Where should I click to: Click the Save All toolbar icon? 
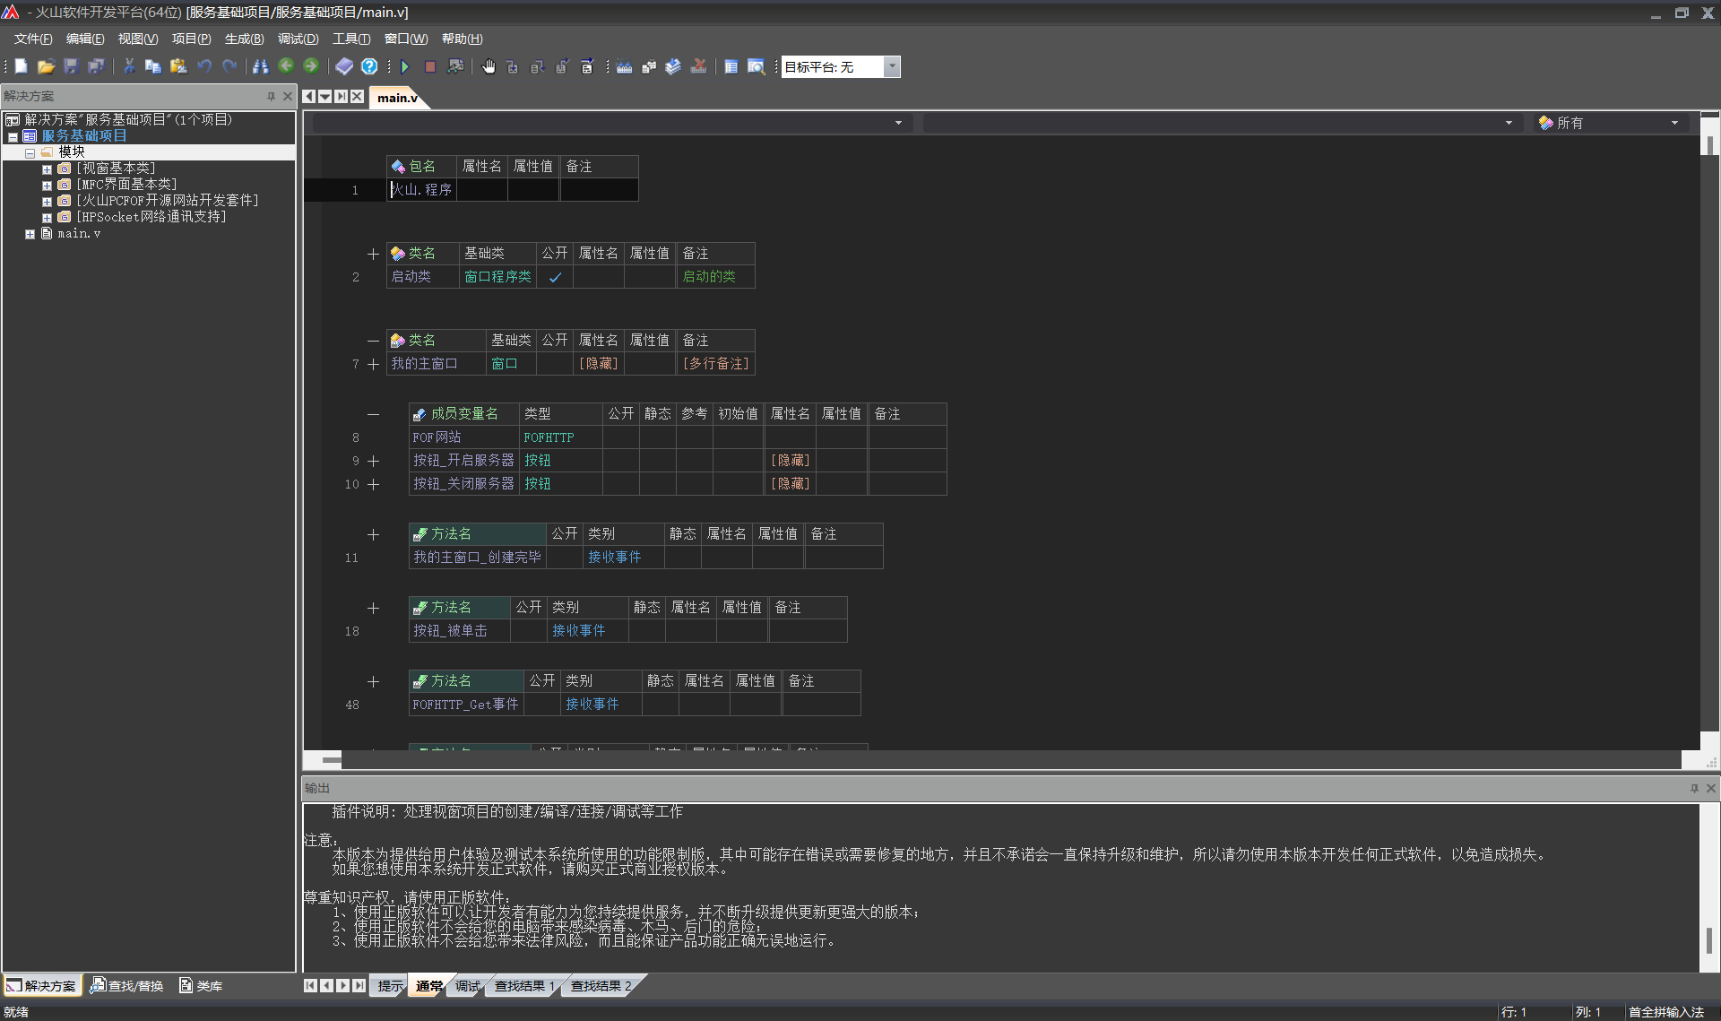[x=96, y=66]
